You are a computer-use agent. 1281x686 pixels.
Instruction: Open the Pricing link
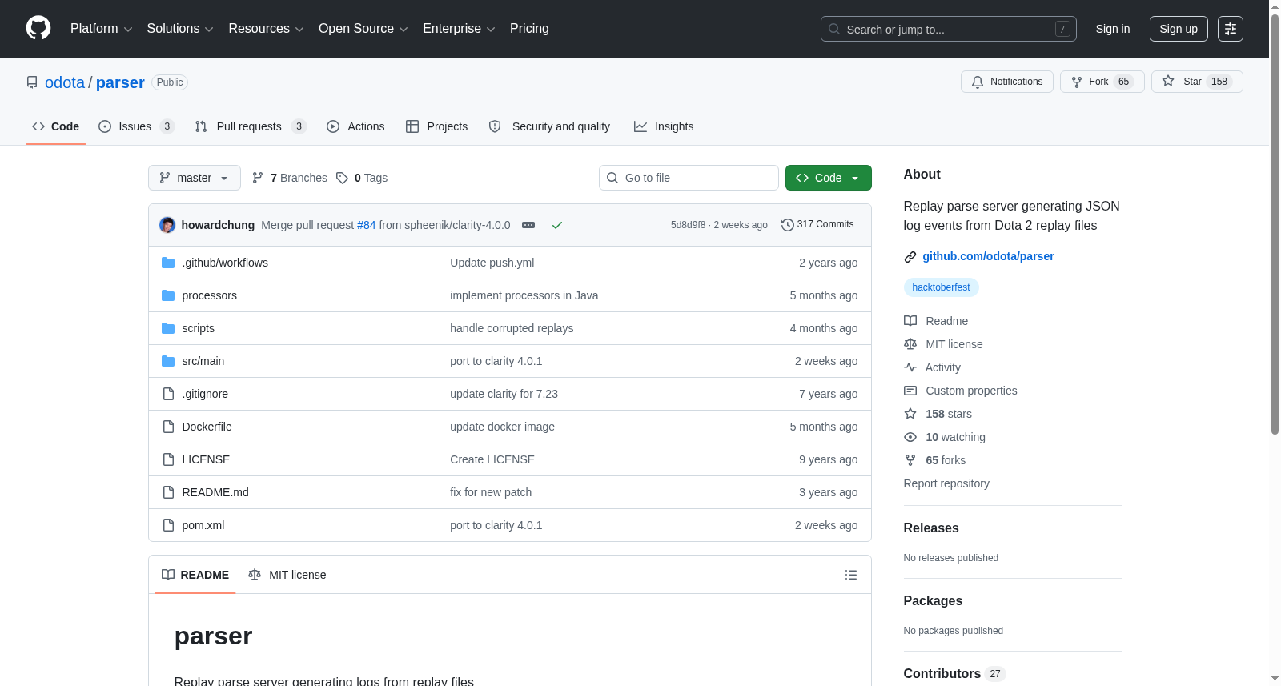[529, 29]
